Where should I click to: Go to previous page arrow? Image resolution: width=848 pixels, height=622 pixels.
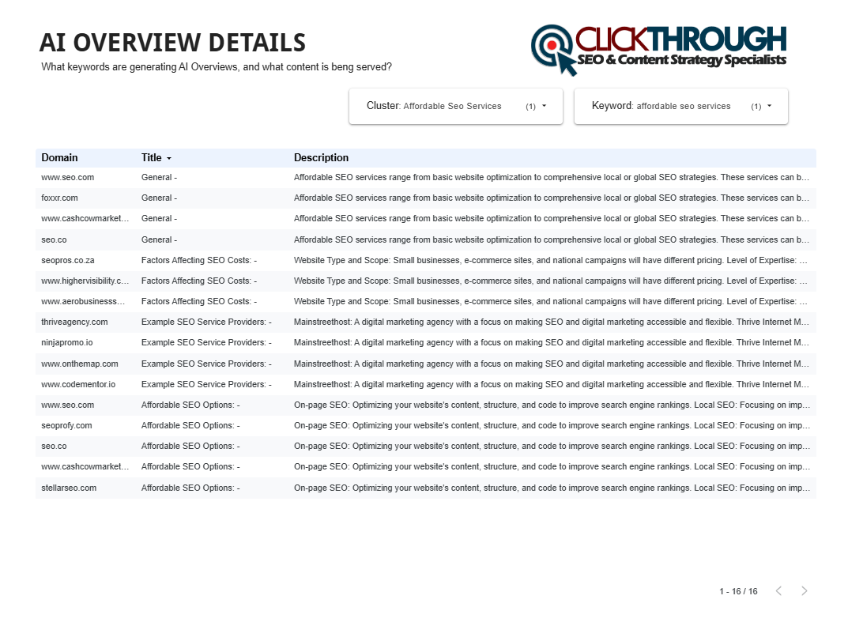pos(778,590)
